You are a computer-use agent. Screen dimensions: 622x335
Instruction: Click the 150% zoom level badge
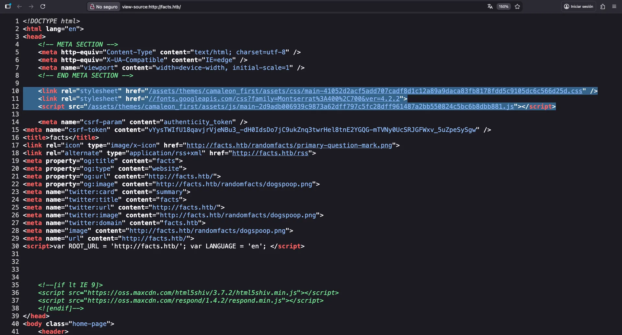point(503,6)
